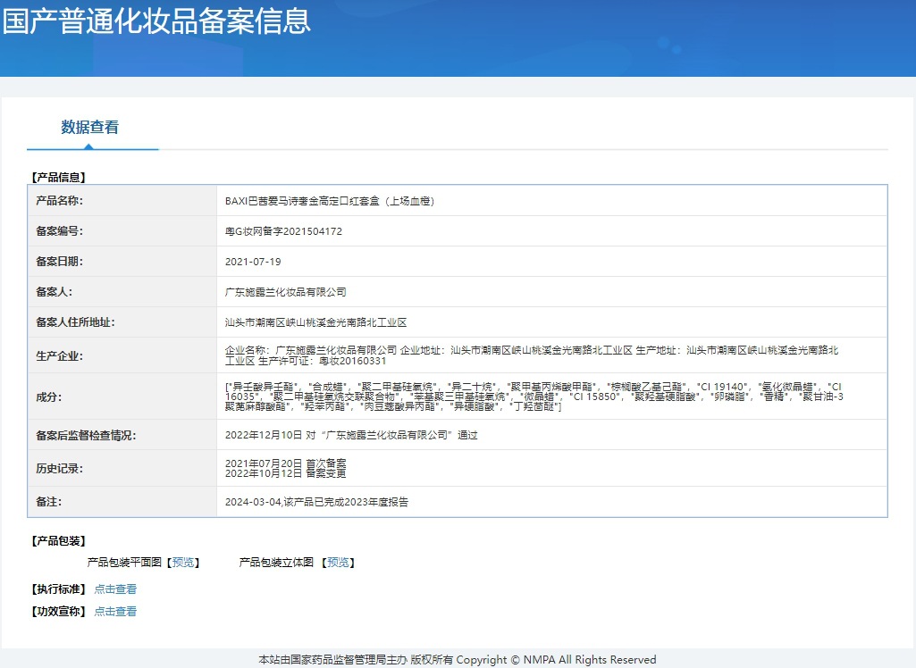Screen dimensions: 916x668
Task: Select filer name 广东施露兰化妆品有限公司 in 备案人 row
Action: (286, 292)
